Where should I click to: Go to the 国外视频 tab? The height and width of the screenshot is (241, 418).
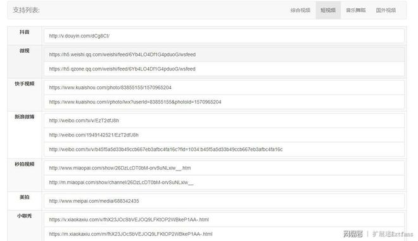(386, 10)
